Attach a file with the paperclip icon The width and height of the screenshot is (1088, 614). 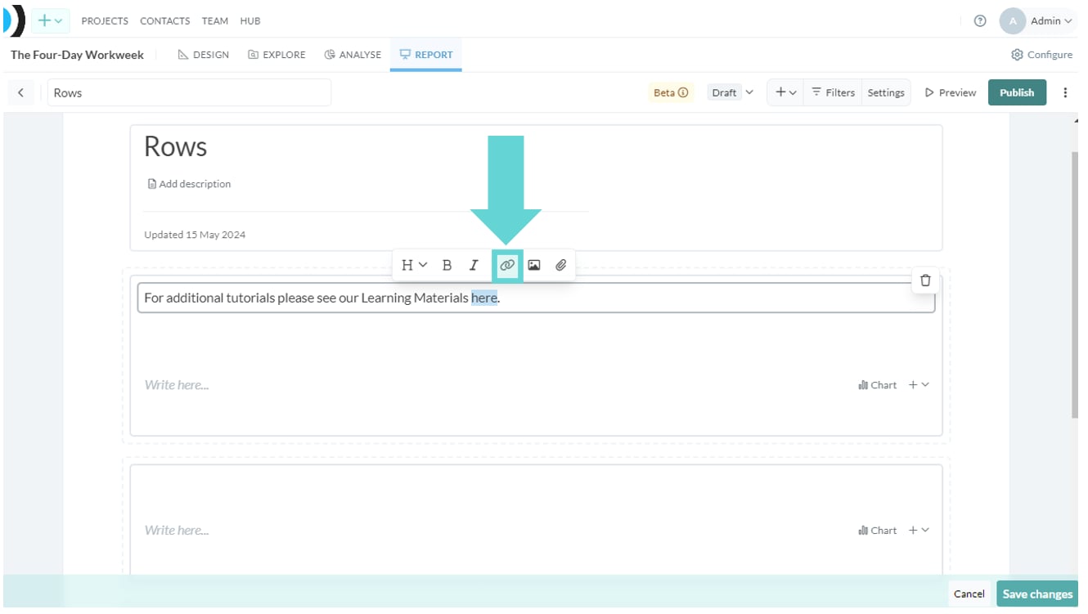(561, 265)
